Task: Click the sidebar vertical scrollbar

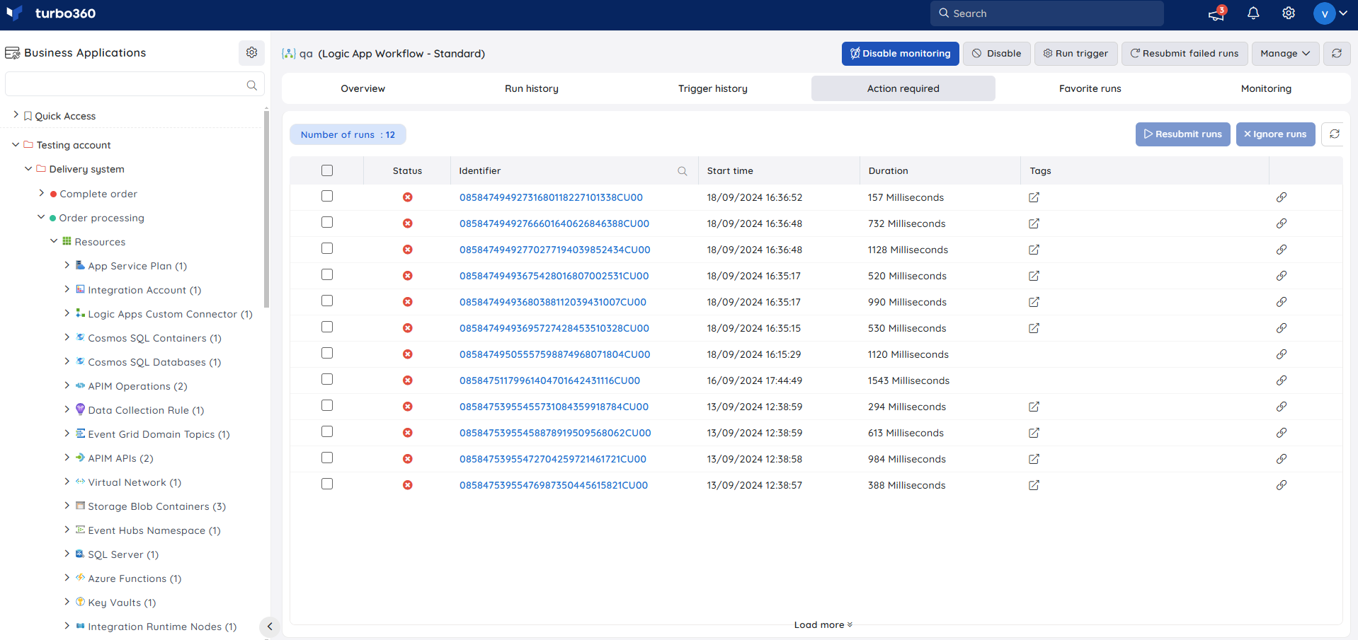Action: coord(266,209)
